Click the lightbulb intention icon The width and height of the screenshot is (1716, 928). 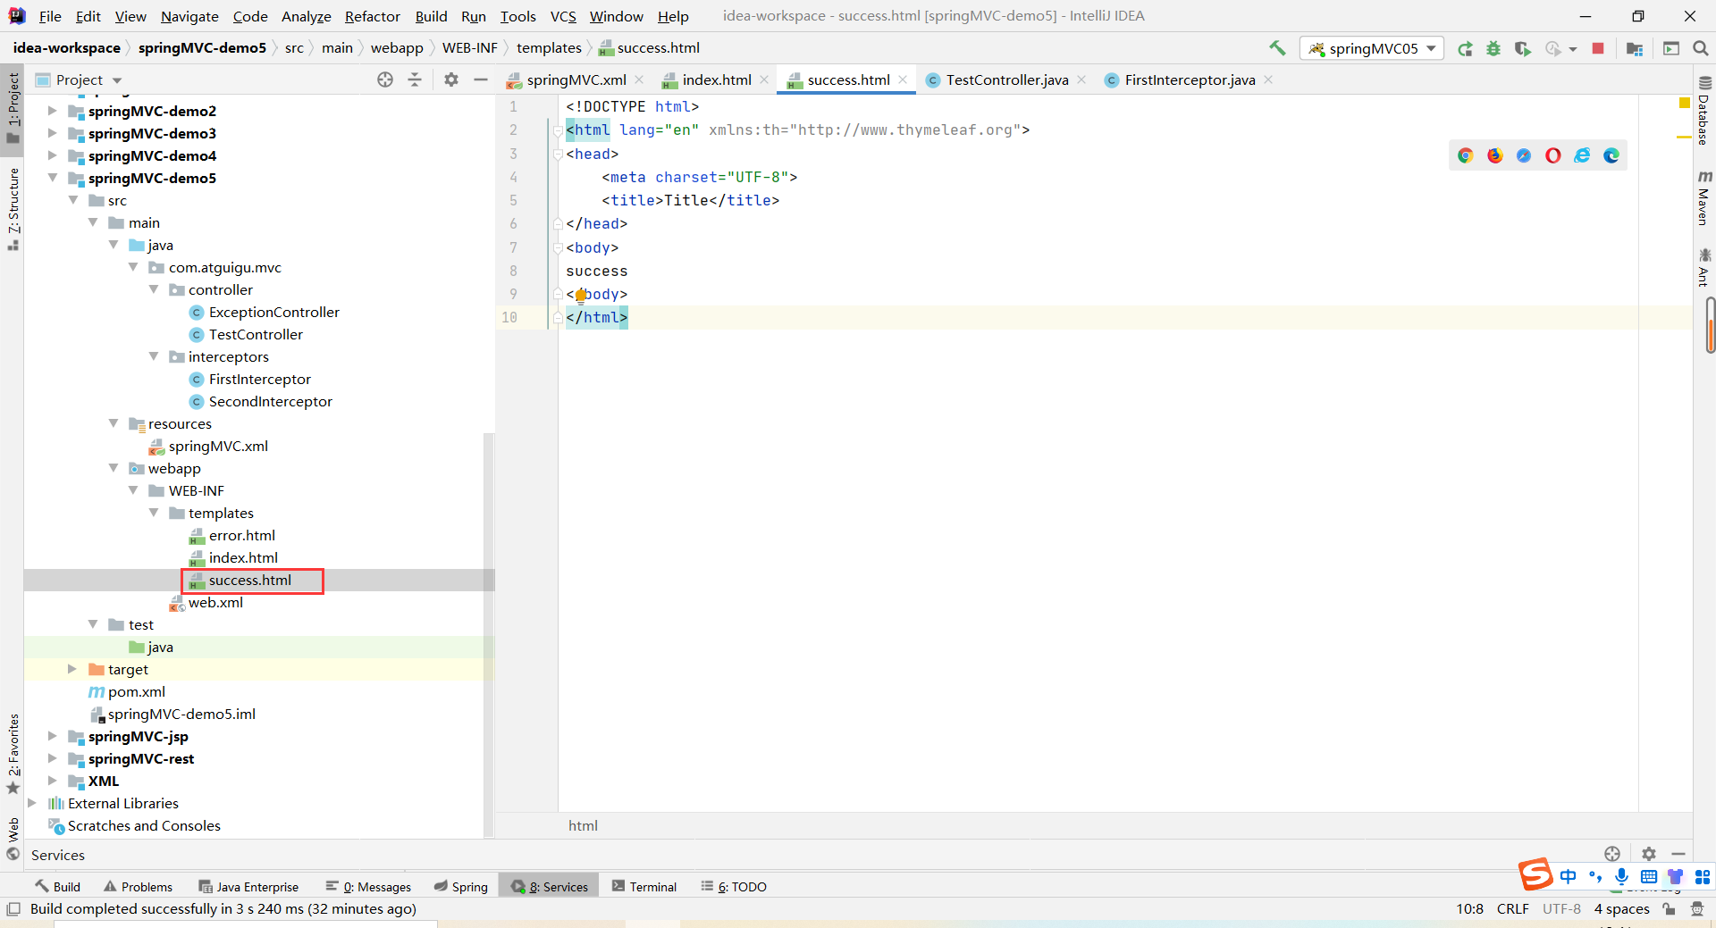tap(581, 295)
